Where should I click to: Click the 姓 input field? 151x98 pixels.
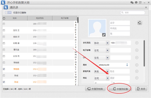pos(120,34)
